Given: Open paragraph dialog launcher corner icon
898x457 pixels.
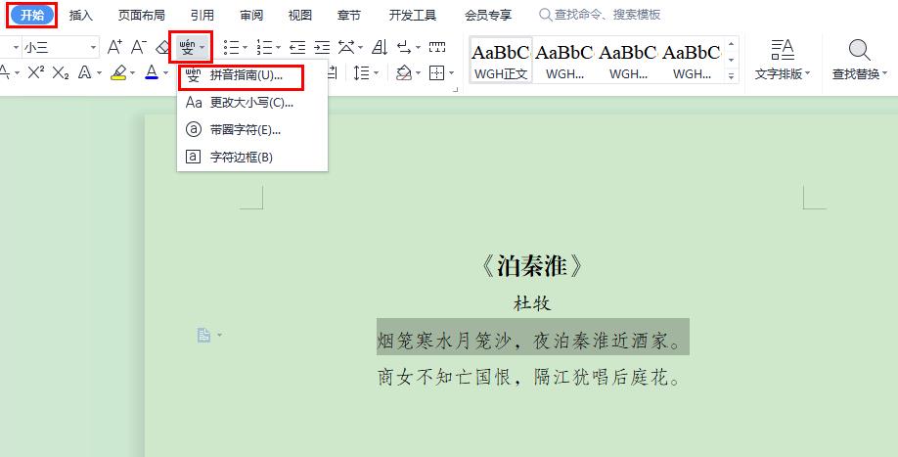Looking at the screenshot, I should (456, 90).
